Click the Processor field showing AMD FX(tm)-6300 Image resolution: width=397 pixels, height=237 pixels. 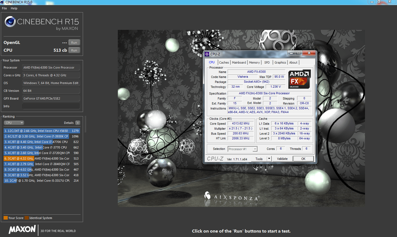click(51, 67)
